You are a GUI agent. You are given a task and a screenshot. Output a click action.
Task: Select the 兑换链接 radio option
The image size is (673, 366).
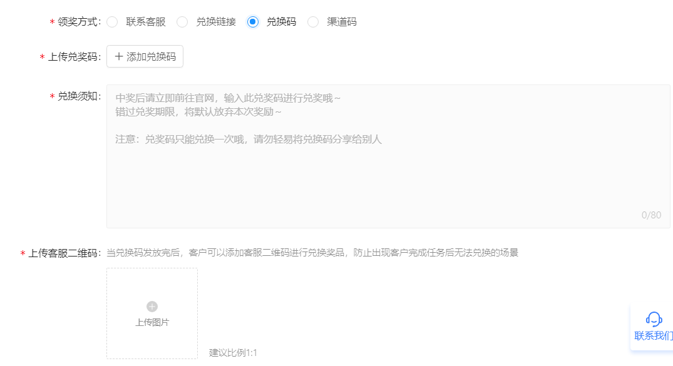coord(182,22)
